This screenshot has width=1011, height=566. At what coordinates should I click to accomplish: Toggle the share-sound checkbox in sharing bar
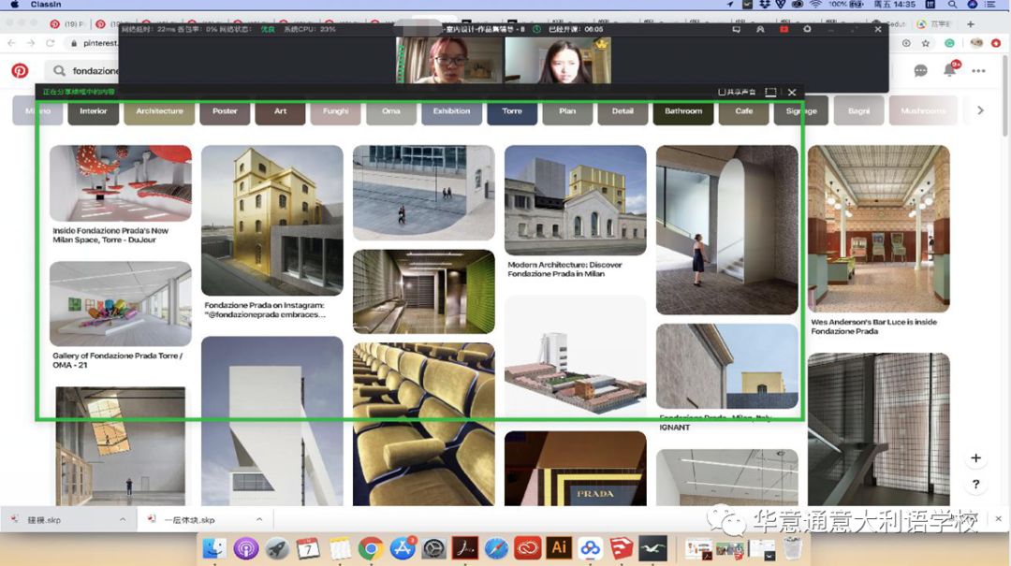[x=722, y=93]
